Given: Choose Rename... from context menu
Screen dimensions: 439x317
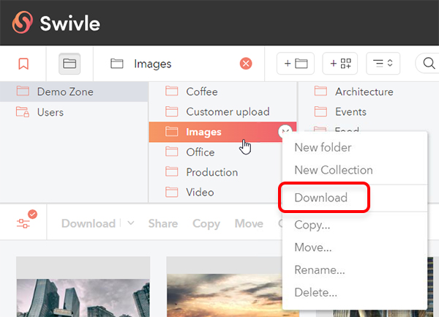Looking at the screenshot, I should (x=355, y=269).
